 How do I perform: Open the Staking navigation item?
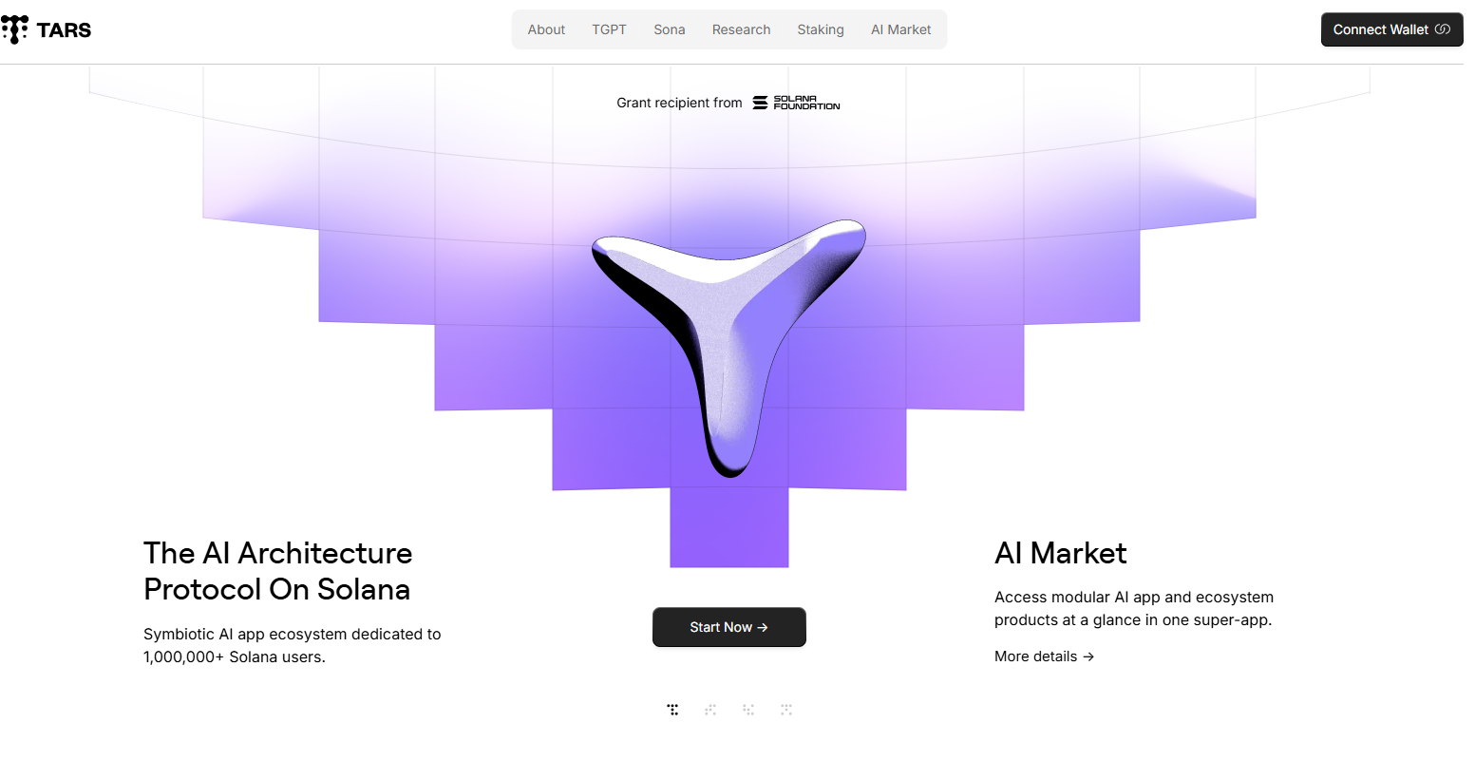point(821,29)
